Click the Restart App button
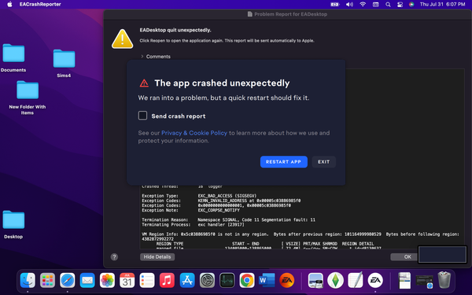This screenshot has width=472, height=295. [283, 161]
